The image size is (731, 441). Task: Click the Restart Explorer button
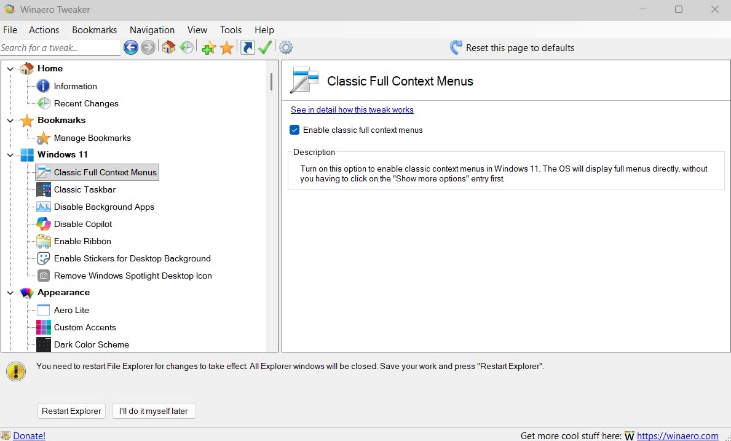(x=71, y=411)
